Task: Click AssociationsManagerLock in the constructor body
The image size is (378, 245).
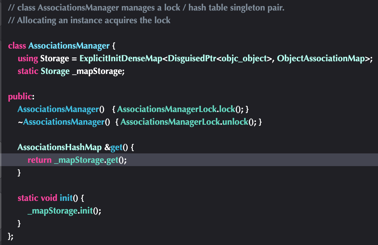Action: coord(167,109)
